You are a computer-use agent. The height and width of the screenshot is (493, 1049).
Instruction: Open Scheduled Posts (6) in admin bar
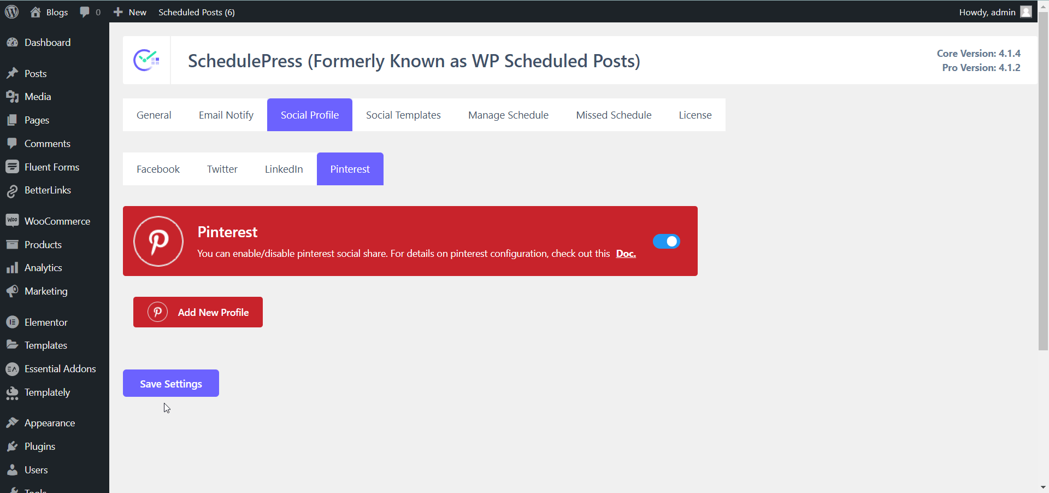click(x=197, y=12)
